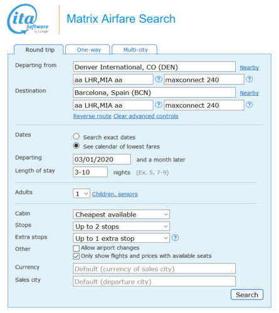Click origin routing codes field aa LHR,MIA aa
The width and height of the screenshot is (279, 313).
pyautogui.click(x=113, y=80)
